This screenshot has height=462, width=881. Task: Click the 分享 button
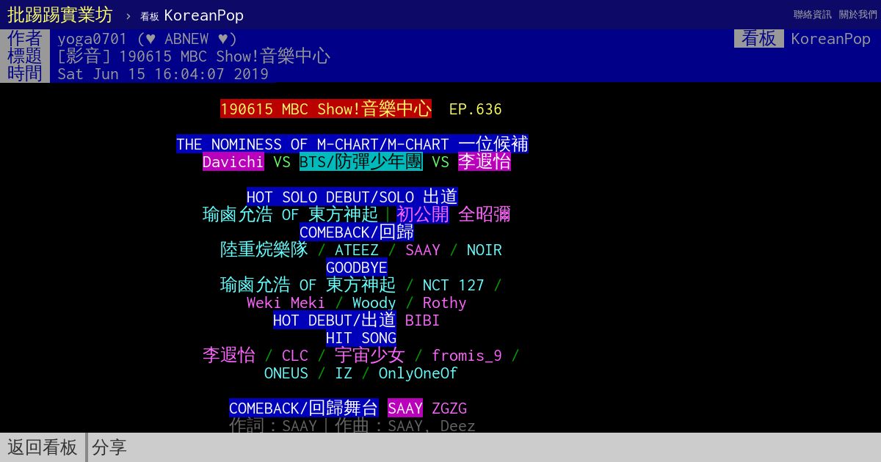click(109, 447)
